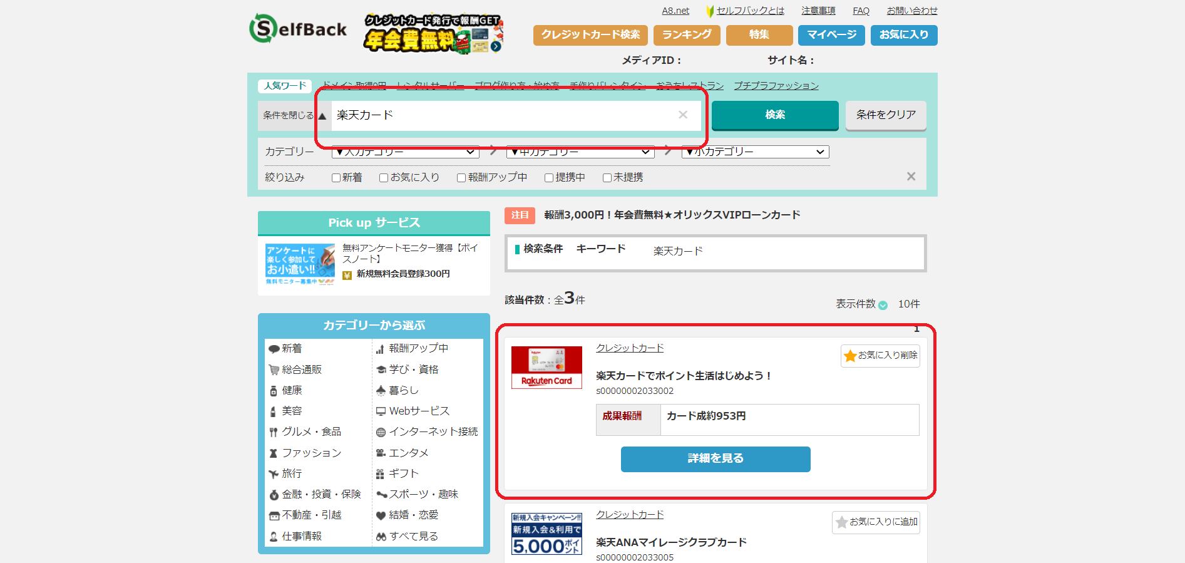Open the 大カテゴリー dropdown
The width and height of the screenshot is (1185, 563).
click(x=405, y=152)
